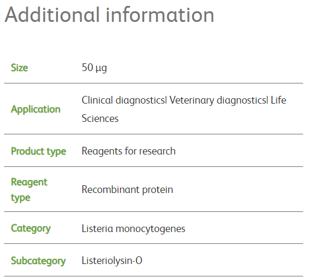This screenshot has height=280, width=312.
Task: Click the word information in heading
Action: click(x=160, y=15)
